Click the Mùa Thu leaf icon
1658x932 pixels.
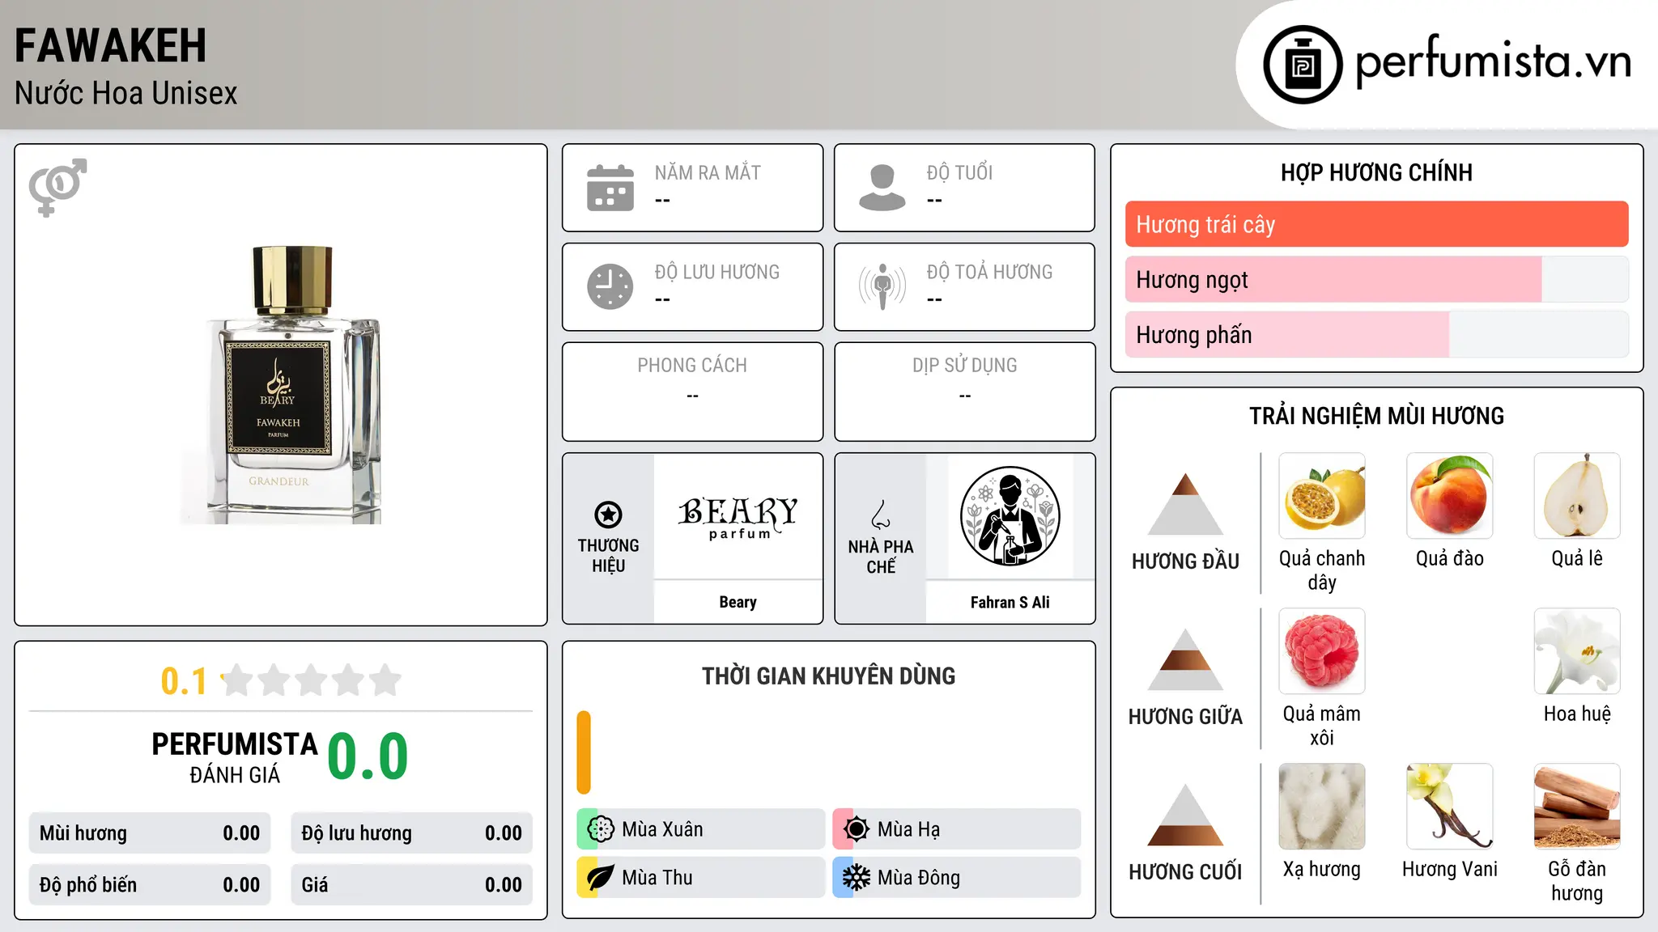pos(601,878)
